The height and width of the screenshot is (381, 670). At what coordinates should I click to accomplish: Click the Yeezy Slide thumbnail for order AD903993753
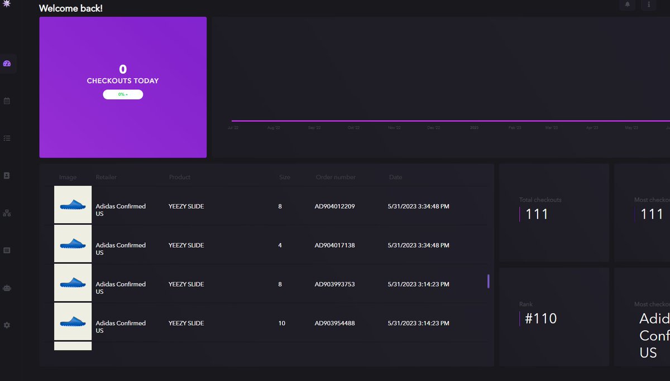point(73,283)
